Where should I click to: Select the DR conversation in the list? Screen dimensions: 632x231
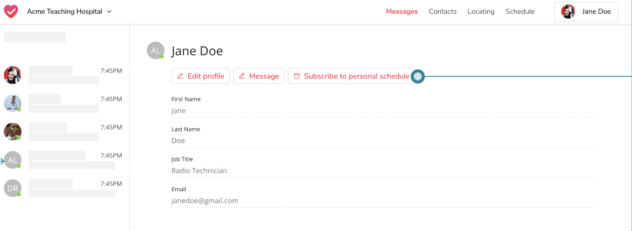pos(62,188)
